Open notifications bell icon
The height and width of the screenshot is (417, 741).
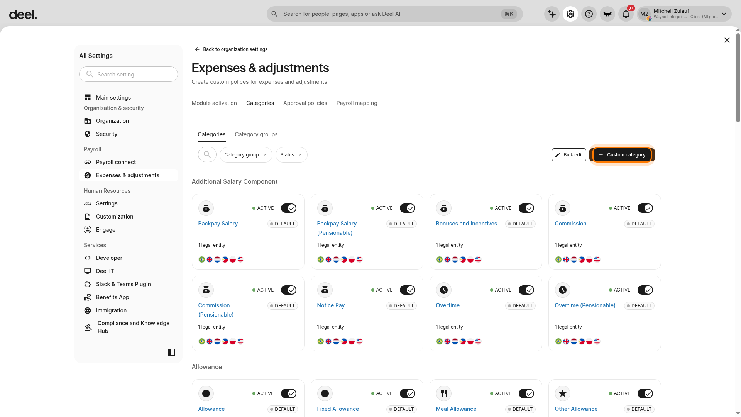626,14
